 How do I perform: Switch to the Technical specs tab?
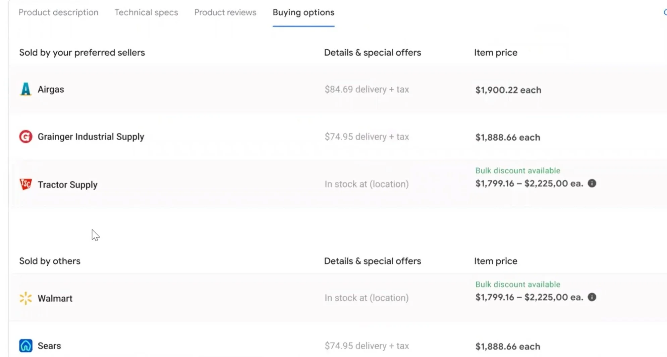(x=146, y=12)
